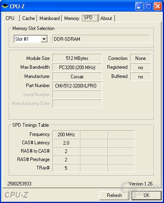Click the Part Number field CMX512-3200XLPRO
The height and width of the screenshot is (203, 164).
pyautogui.click(x=77, y=86)
